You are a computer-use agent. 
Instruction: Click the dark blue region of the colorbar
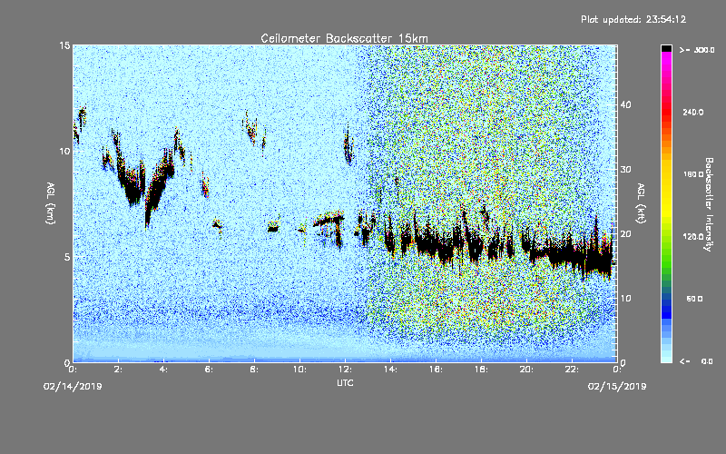coord(666,308)
